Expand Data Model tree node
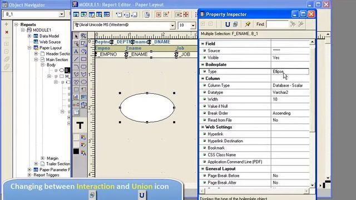This screenshot has height=200, width=356. [x=29, y=36]
